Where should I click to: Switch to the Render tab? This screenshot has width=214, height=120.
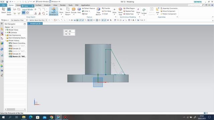pos(63,5)
